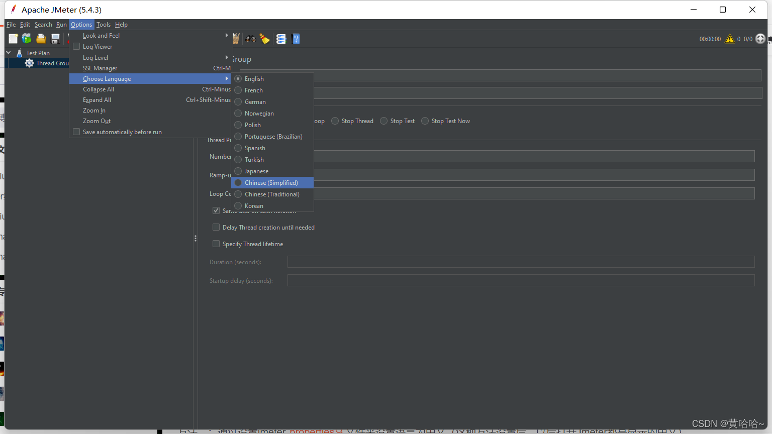The width and height of the screenshot is (772, 434).
Task: Open the Function Helper list icon
Action: (x=281, y=39)
